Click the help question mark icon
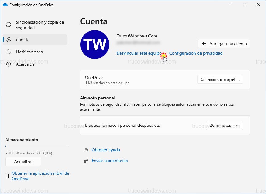 coord(86,150)
